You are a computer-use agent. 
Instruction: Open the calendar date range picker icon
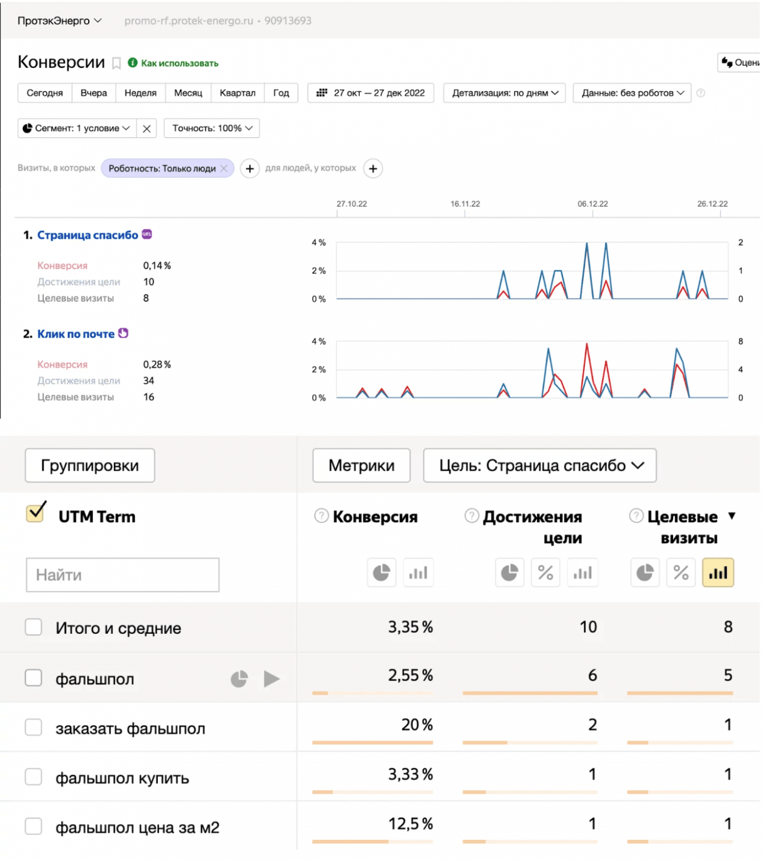point(322,93)
